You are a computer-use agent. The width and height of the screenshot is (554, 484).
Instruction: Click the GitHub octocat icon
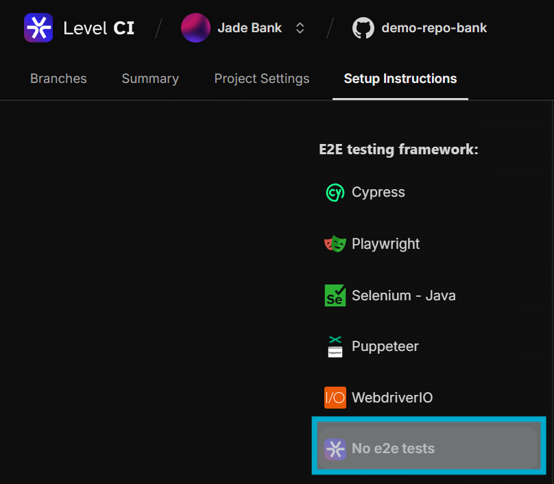[x=363, y=28]
